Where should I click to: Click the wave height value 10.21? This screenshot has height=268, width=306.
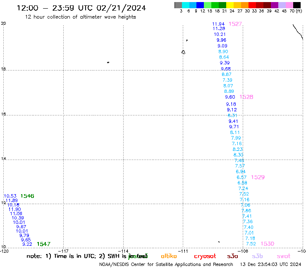click(x=220, y=35)
